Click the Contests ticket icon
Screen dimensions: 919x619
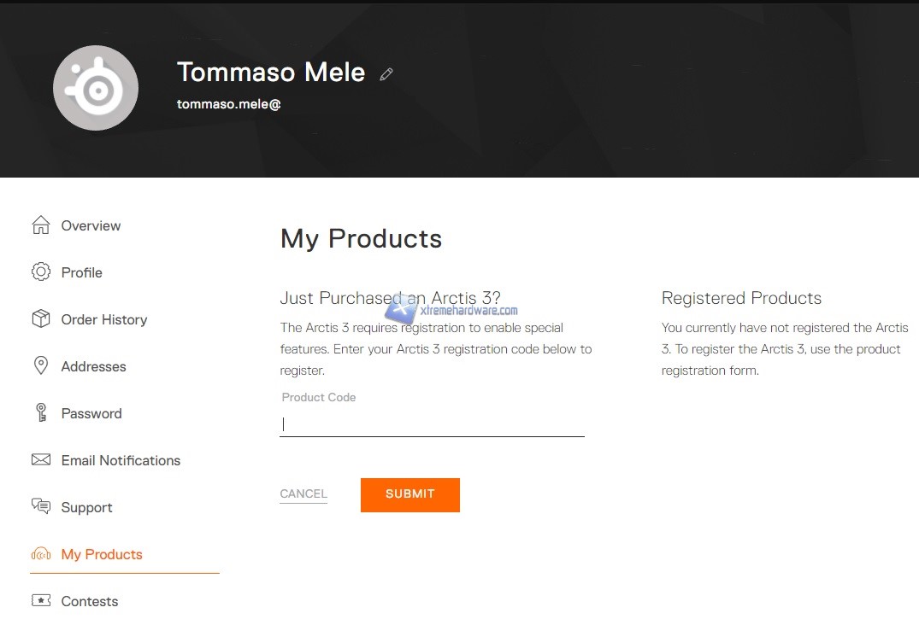[x=41, y=601]
